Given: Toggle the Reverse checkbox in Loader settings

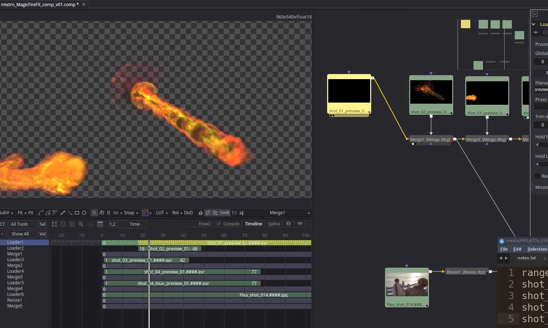Looking at the screenshot, I should (537, 176).
